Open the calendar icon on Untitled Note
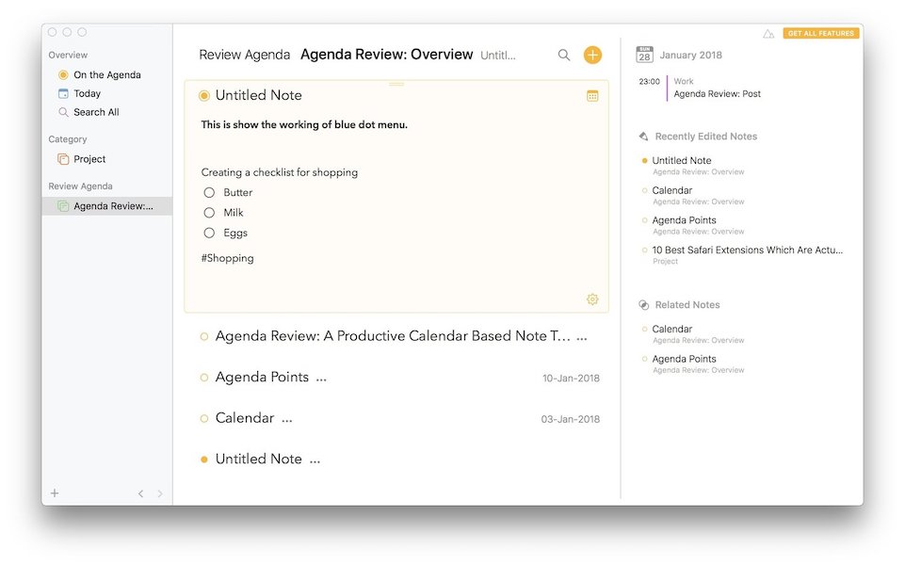The width and height of the screenshot is (905, 565). (592, 96)
